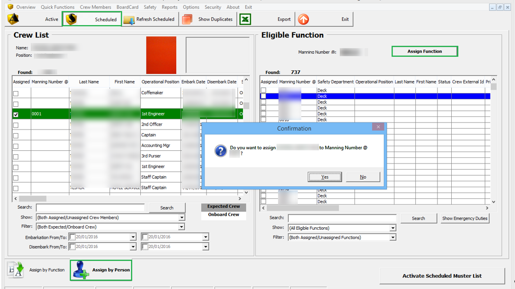Click the Assign by Function icon

[15, 270]
